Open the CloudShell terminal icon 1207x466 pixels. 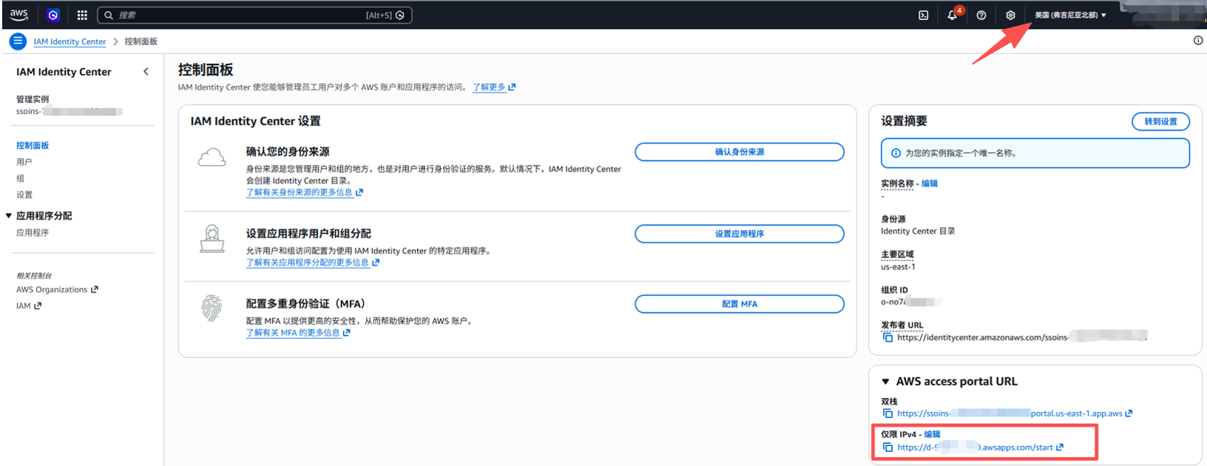pos(924,15)
